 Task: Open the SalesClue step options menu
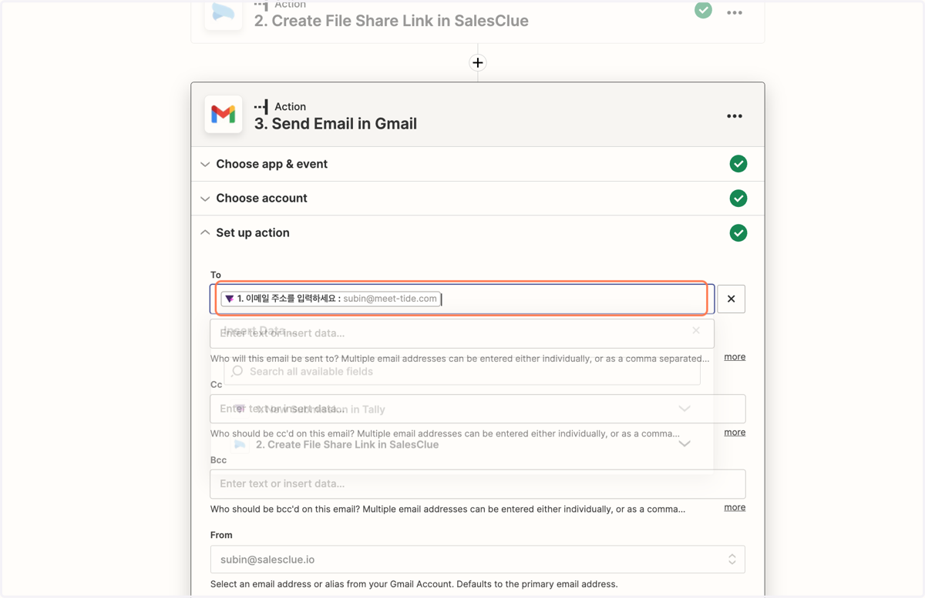735,13
